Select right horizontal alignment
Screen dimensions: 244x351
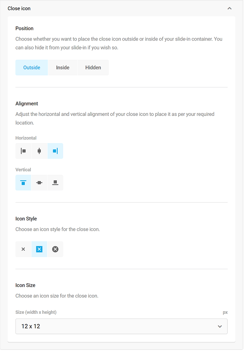pos(55,151)
